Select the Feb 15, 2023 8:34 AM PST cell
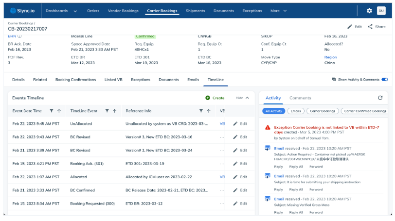395x221 pixels. 36,204
